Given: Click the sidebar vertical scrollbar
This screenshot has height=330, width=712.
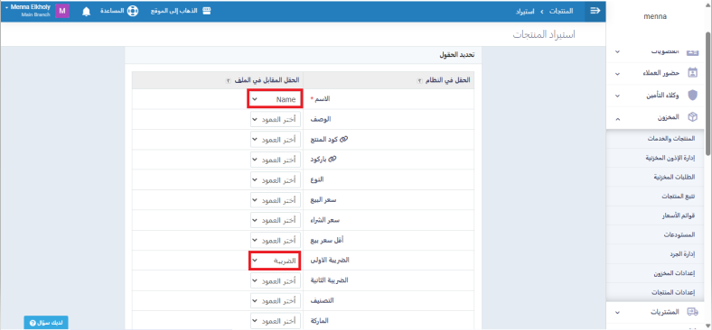Looking at the screenshot, I should pos(707,93).
